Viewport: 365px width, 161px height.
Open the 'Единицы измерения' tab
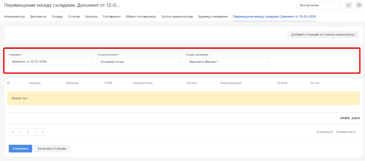pos(213,17)
